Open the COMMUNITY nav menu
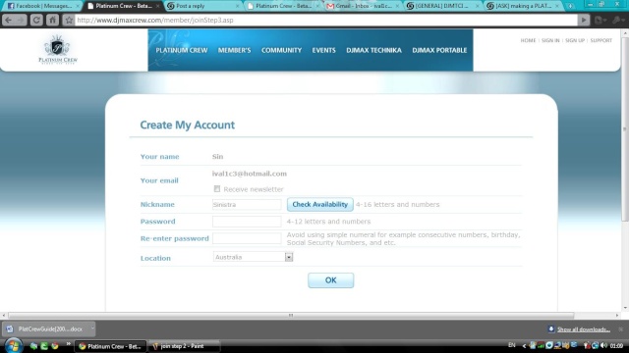 click(x=282, y=50)
